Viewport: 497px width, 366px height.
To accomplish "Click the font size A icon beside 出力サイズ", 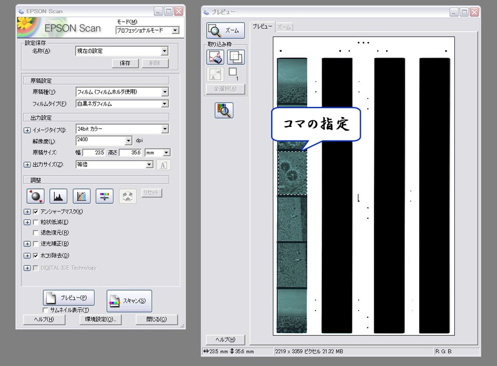I will (x=163, y=165).
